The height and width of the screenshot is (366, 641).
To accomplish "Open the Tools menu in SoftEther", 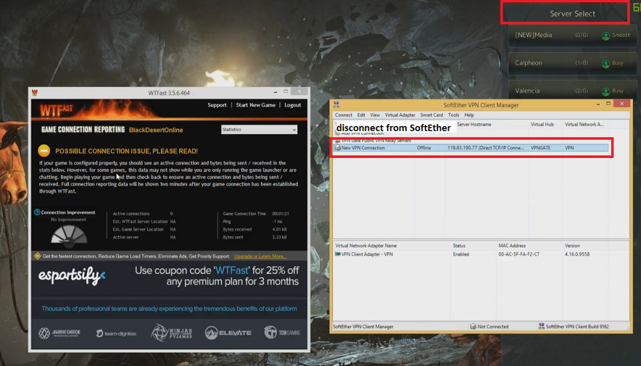I will pyautogui.click(x=454, y=115).
